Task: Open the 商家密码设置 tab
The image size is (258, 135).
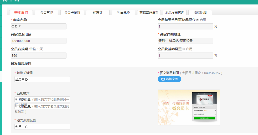Action: (x=149, y=13)
